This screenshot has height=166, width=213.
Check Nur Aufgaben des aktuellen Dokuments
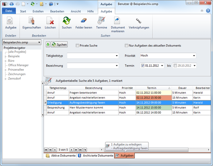pyautogui.click(x=126, y=46)
